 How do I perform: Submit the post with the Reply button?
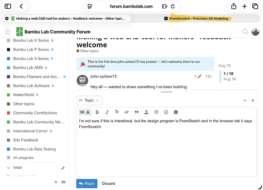(87, 184)
